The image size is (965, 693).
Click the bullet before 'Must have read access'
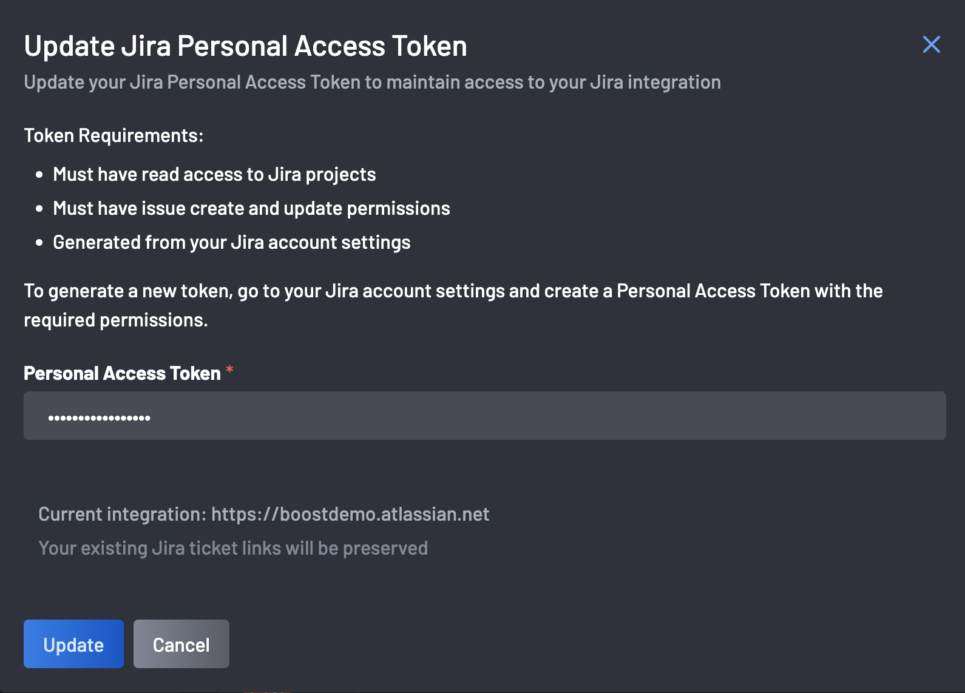pos(39,175)
